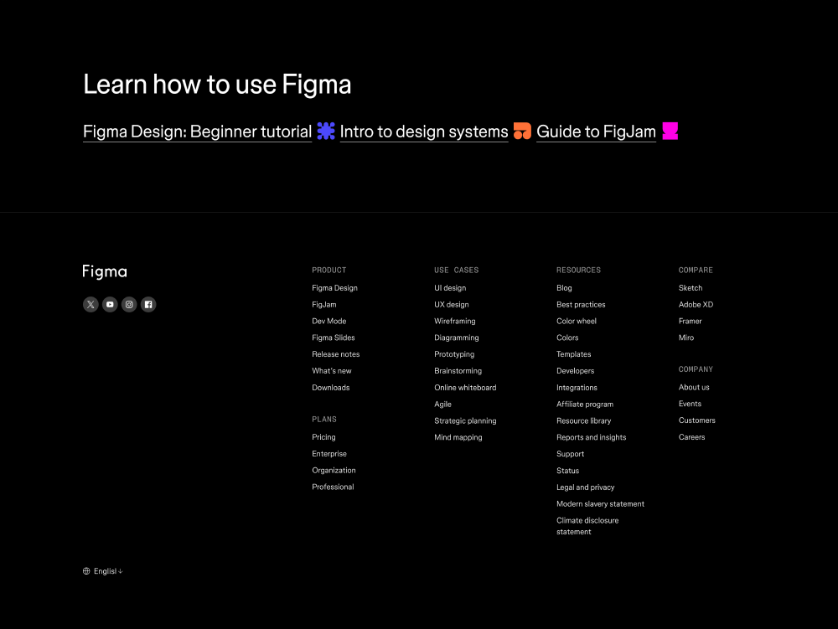This screenshot has width=838, height=629.
Task: Open Strategic planning link
Action: 465,420
